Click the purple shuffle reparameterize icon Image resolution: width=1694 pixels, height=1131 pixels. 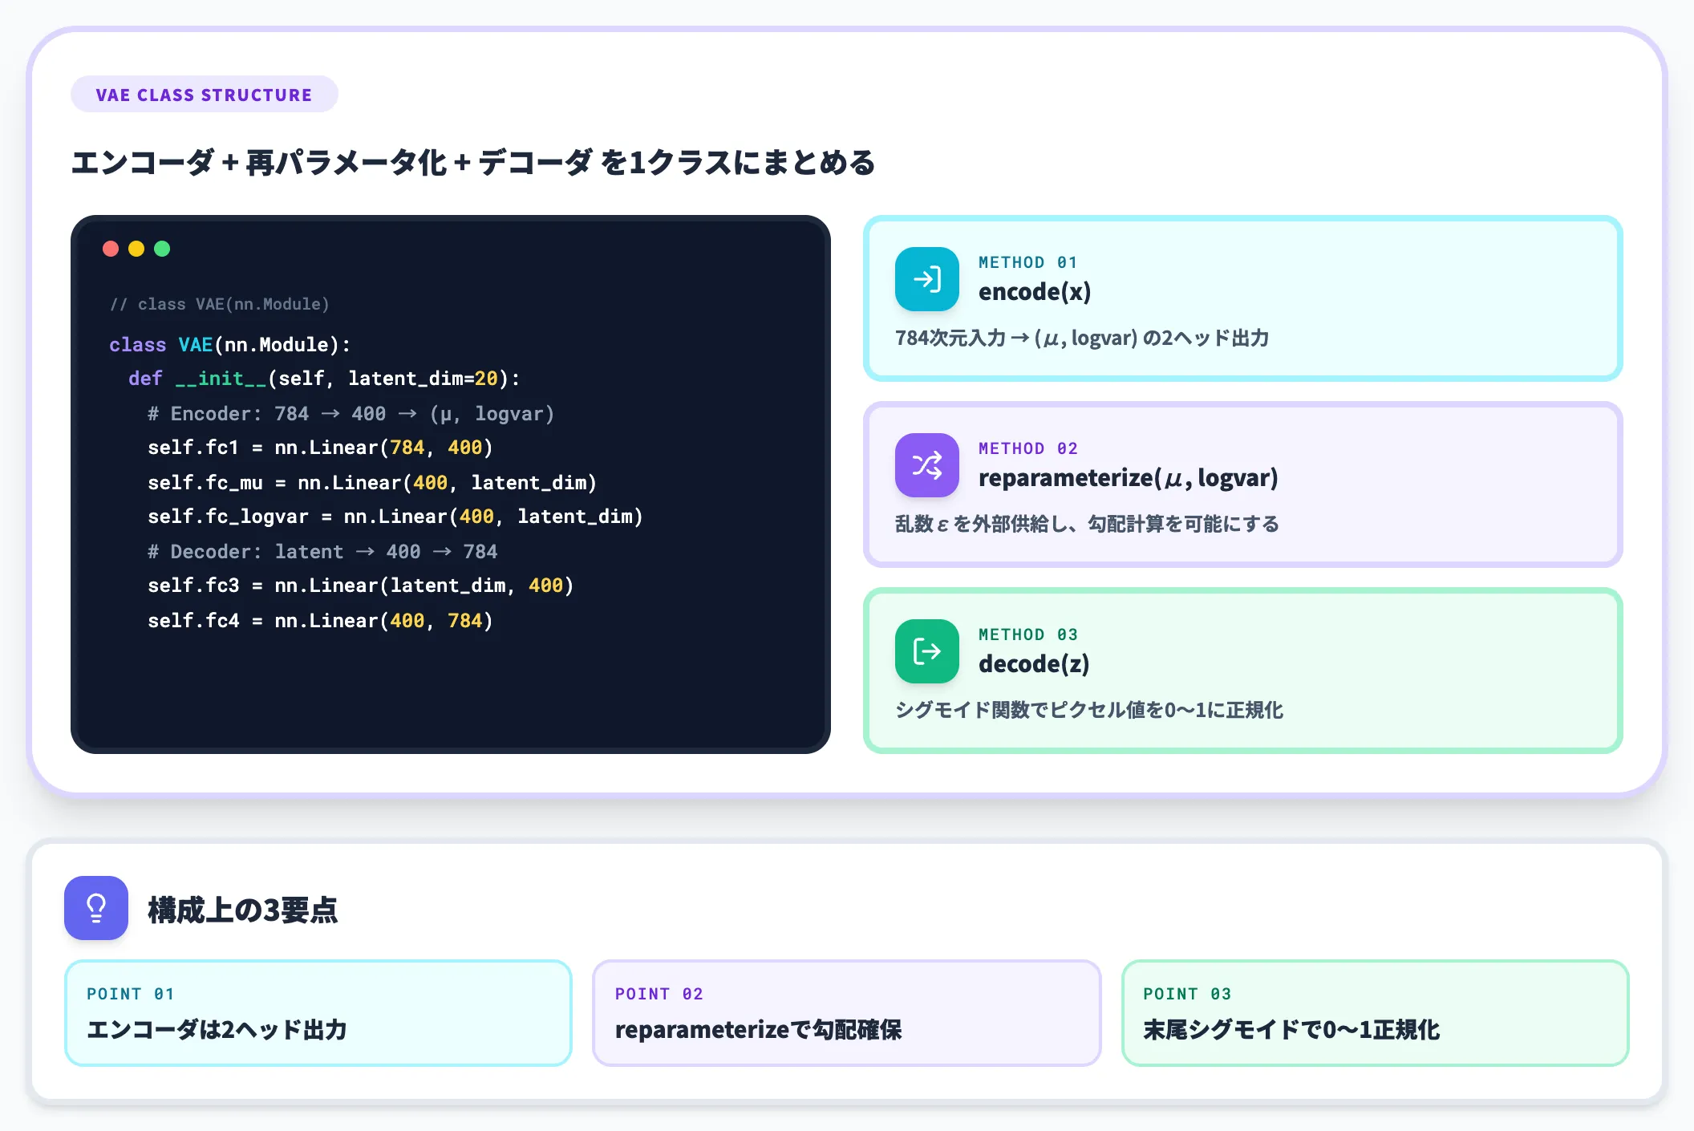point(926,465)
